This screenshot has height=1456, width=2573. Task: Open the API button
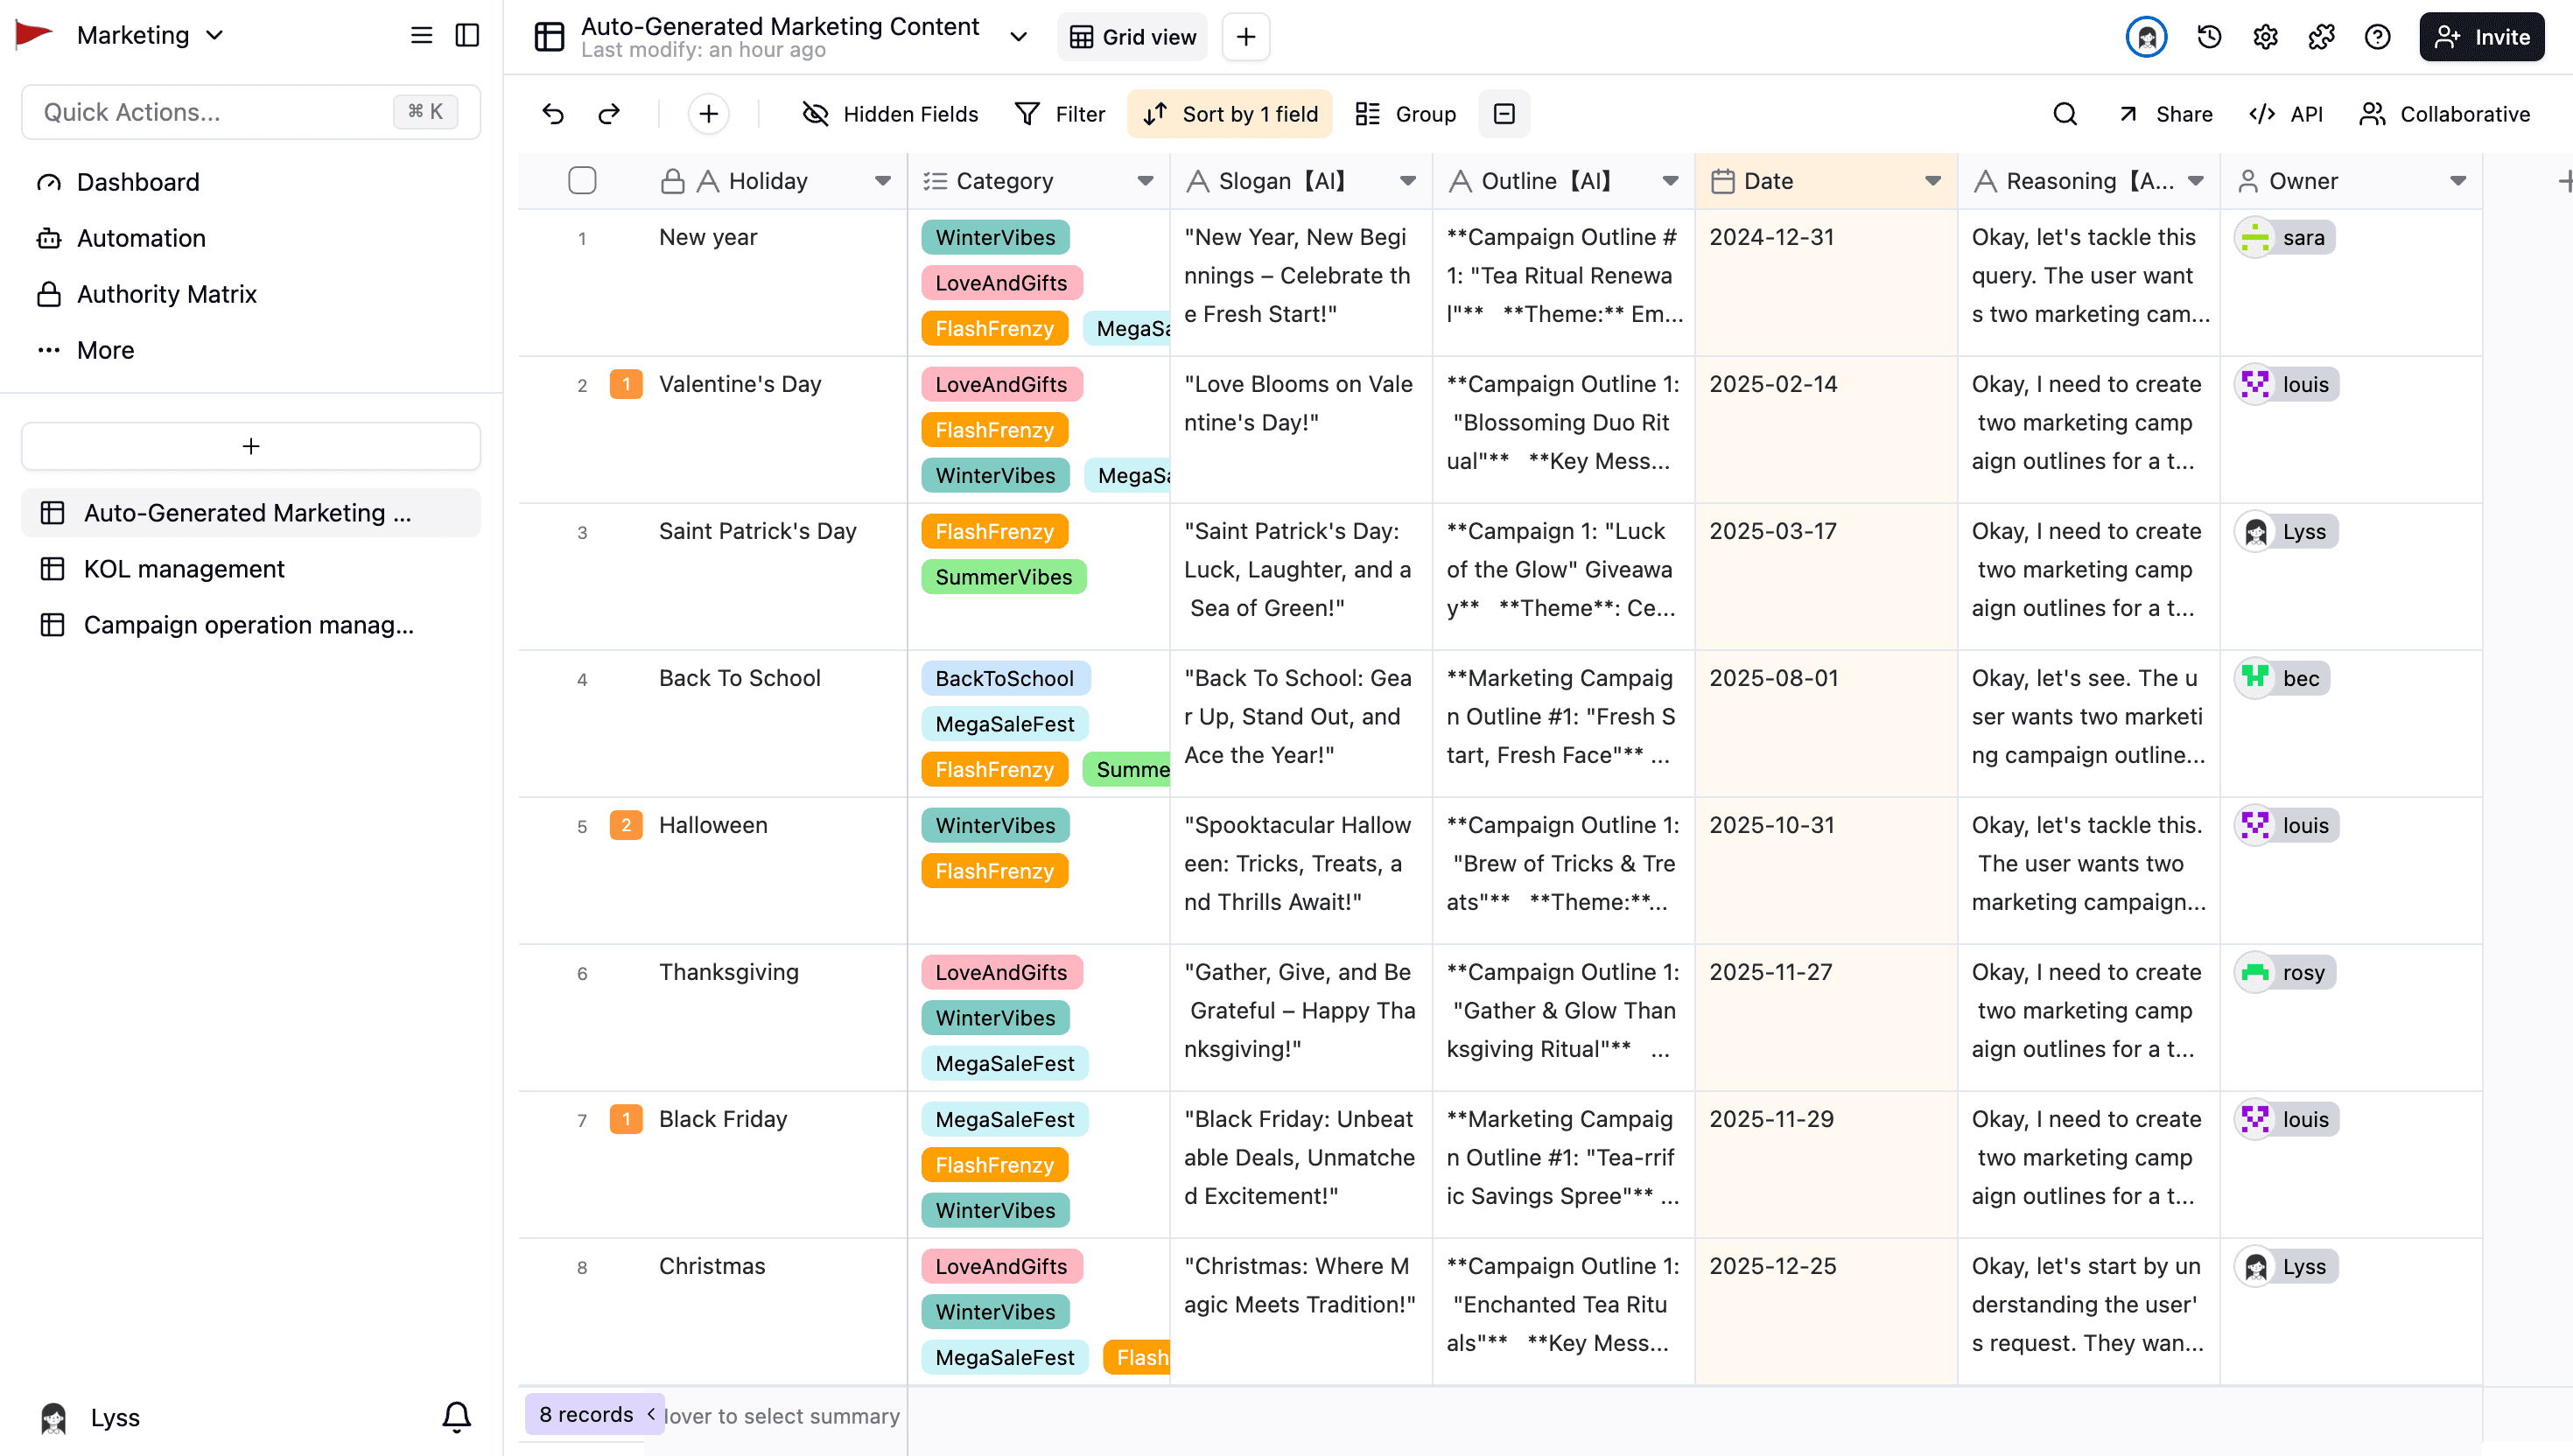click(x=2286, y=114)
